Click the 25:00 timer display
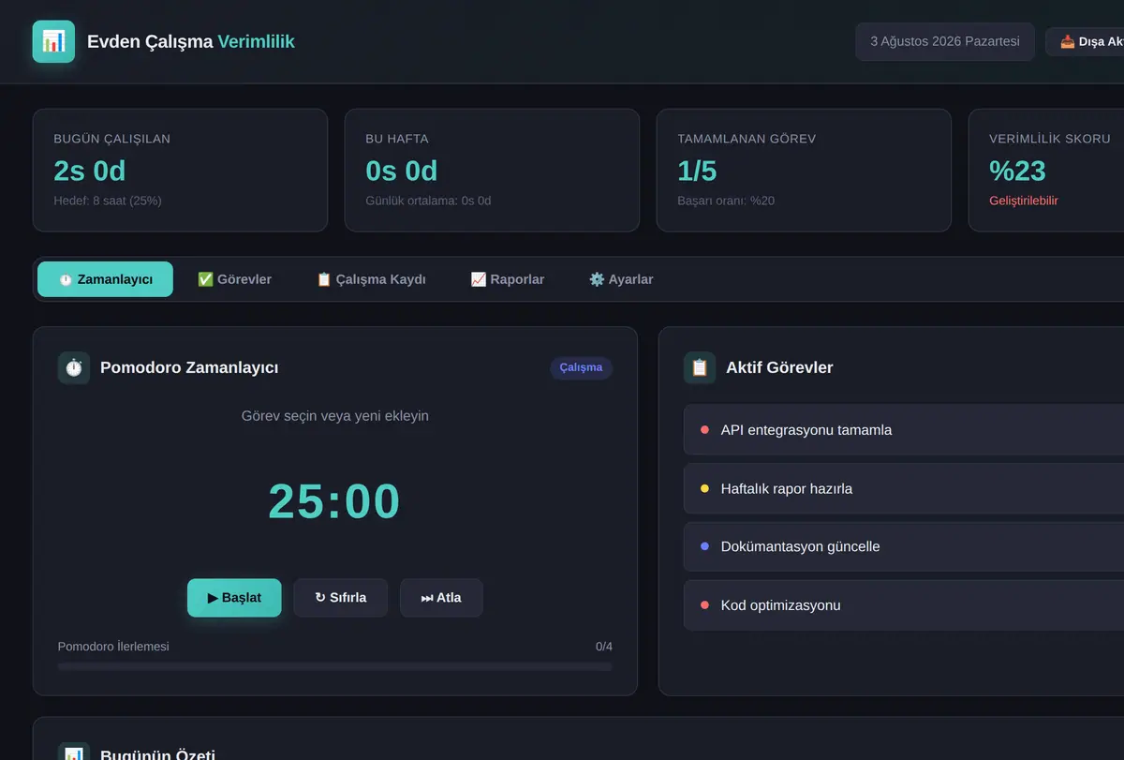The width and height of the screenshot is (1124, 760). point(334,501)
